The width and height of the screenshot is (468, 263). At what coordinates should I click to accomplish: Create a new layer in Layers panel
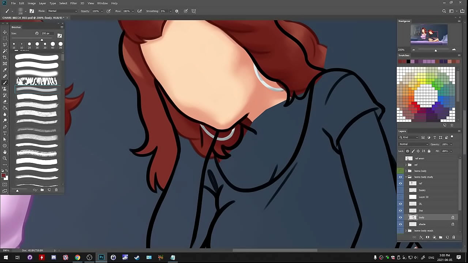(x=447, y=237)
